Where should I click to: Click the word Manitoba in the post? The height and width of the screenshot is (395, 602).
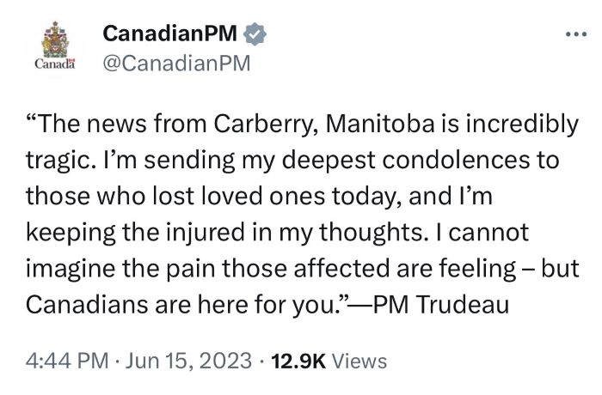point(380,124)
